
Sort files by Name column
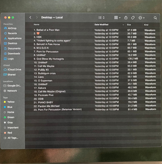tap(36, 24)
